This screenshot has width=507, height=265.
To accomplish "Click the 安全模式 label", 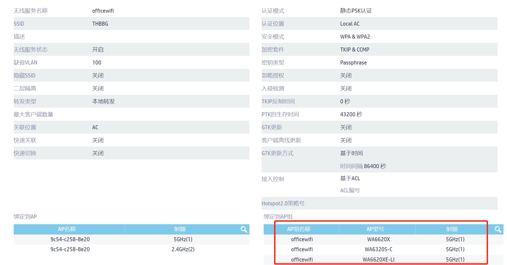I will click(273, 37).
